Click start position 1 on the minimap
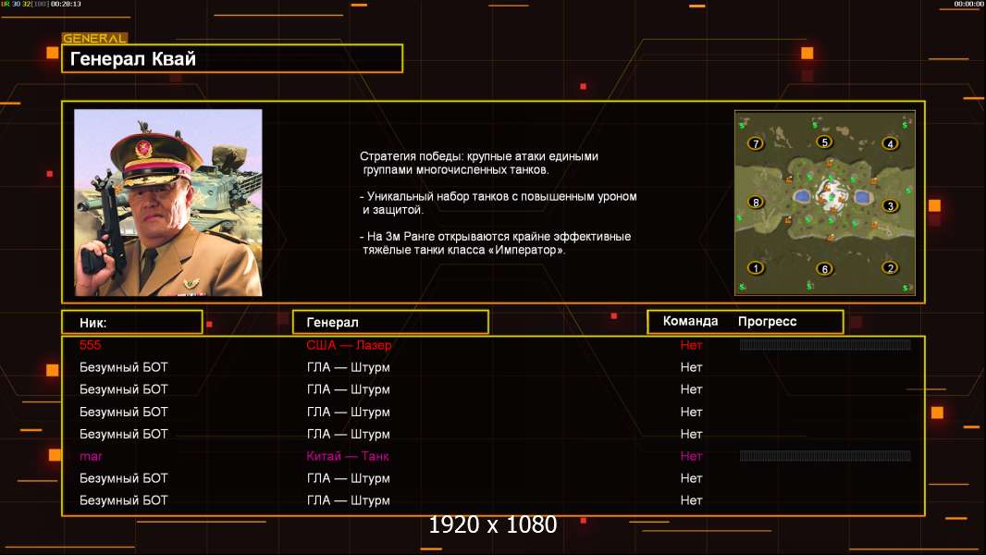Screen dimensions: 986x555 [x=755, y=267]
